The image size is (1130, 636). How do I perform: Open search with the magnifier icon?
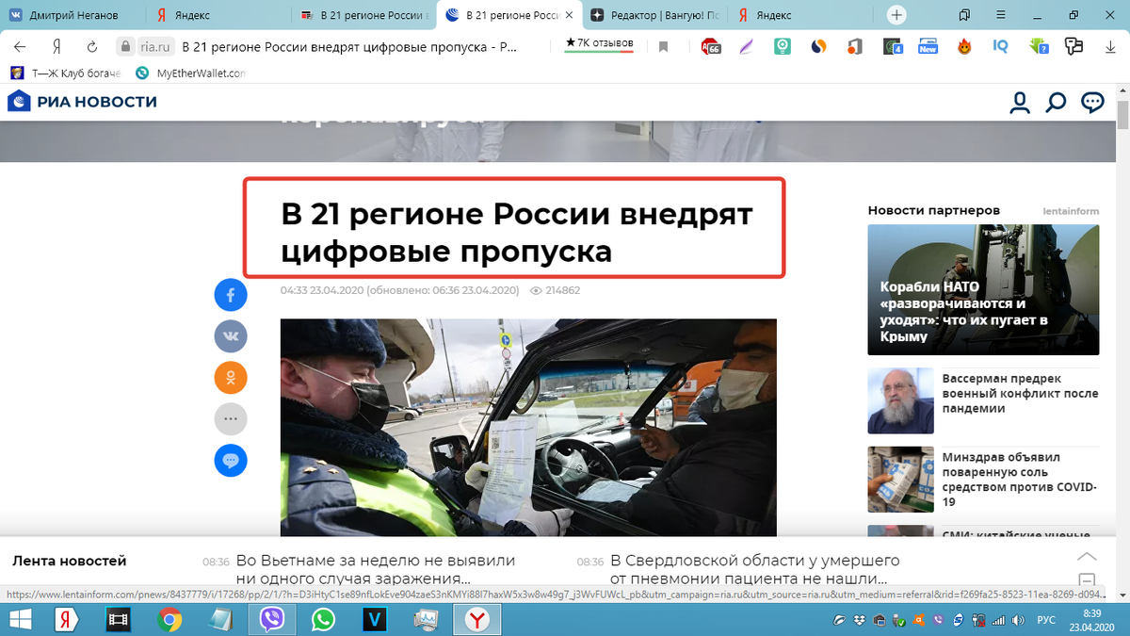click(x=1056, y=104)
